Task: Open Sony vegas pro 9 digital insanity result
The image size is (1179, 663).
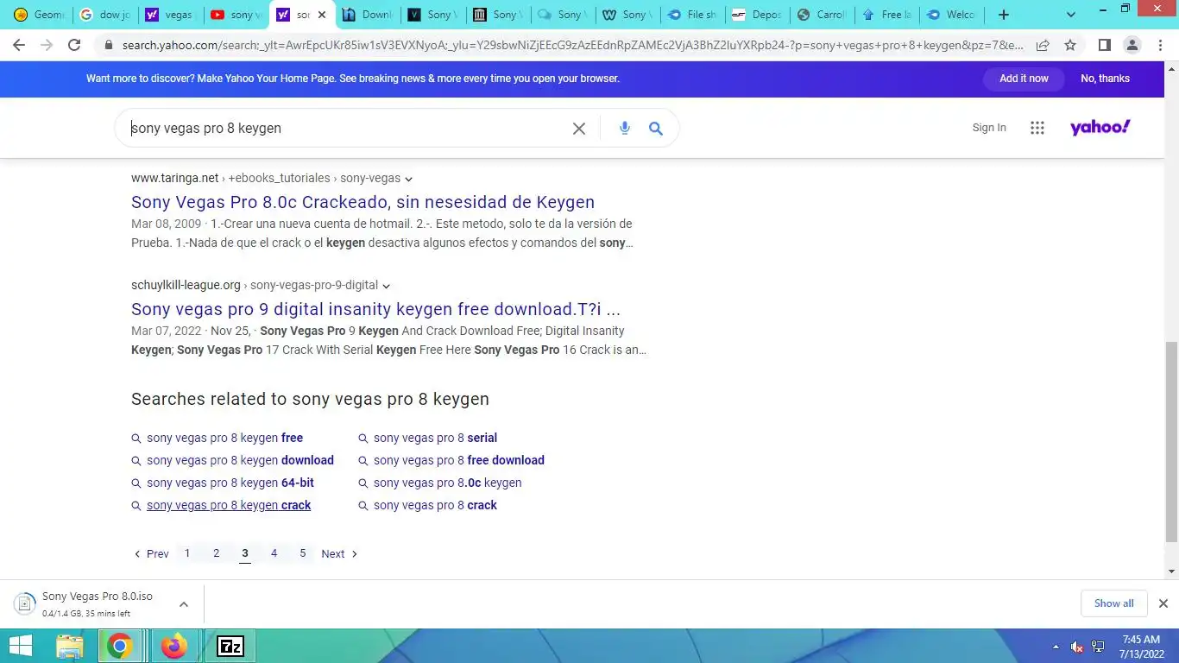Action: pos(375,309)
